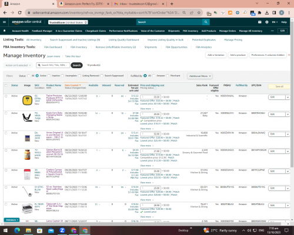This screenshot has height=235, width=294.
Task: Open Zoom from the taskbar
Action: click(x=62, y=230)
